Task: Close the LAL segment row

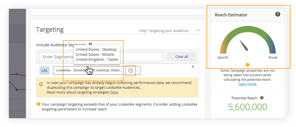Action: pyautogui.click(x=193, y=67)
